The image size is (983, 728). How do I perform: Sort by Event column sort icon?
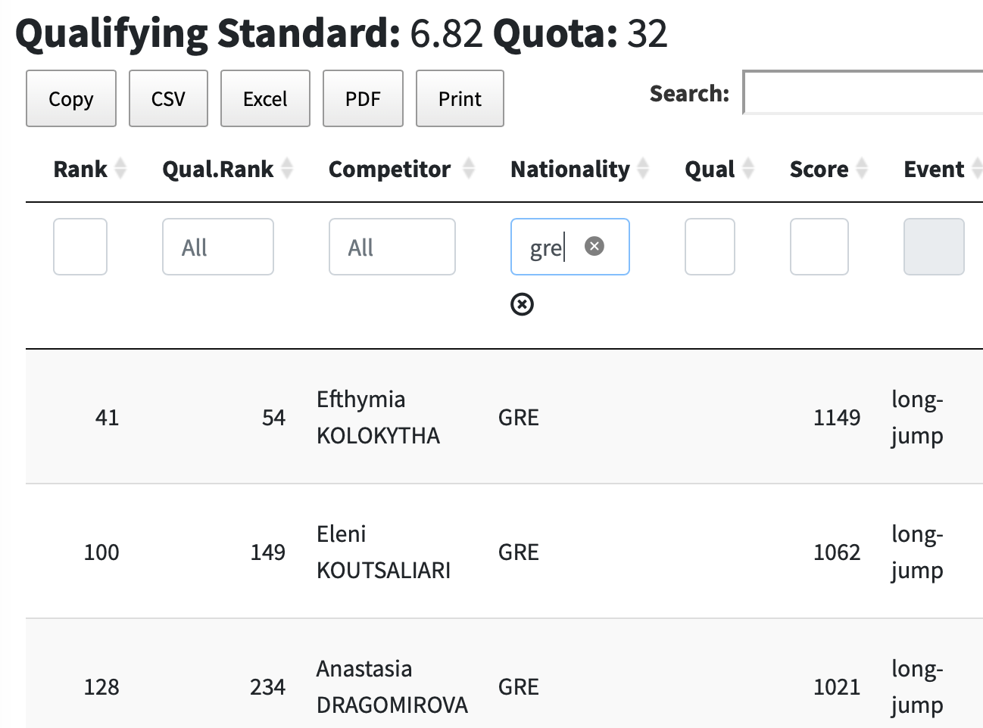pos(975,169)
